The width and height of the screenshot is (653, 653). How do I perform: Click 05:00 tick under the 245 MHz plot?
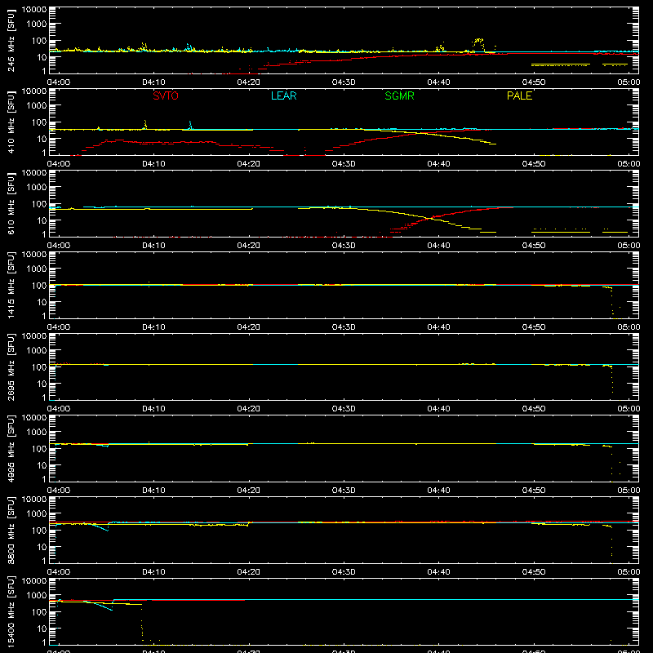(629, 82)
